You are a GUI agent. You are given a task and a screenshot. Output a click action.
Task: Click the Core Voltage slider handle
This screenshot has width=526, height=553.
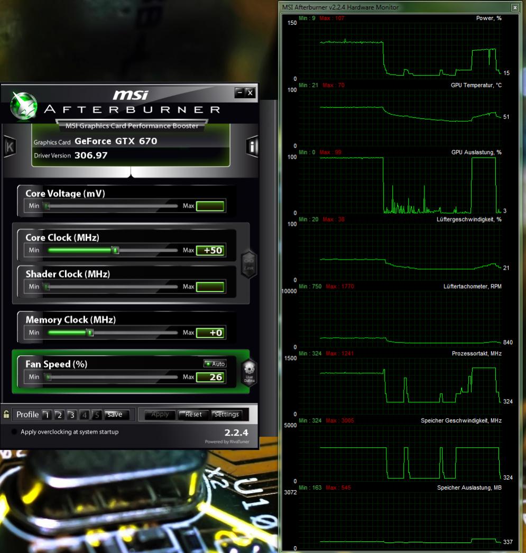tap(47, 206)
